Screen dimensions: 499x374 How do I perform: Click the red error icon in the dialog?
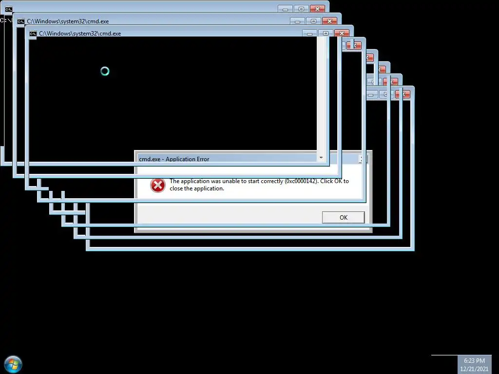pos(158,185)
